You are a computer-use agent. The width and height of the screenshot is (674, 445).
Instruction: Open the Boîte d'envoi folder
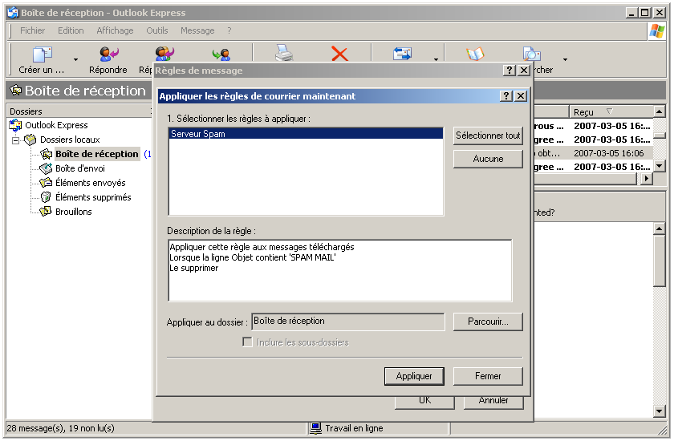(x=80, y=168)
